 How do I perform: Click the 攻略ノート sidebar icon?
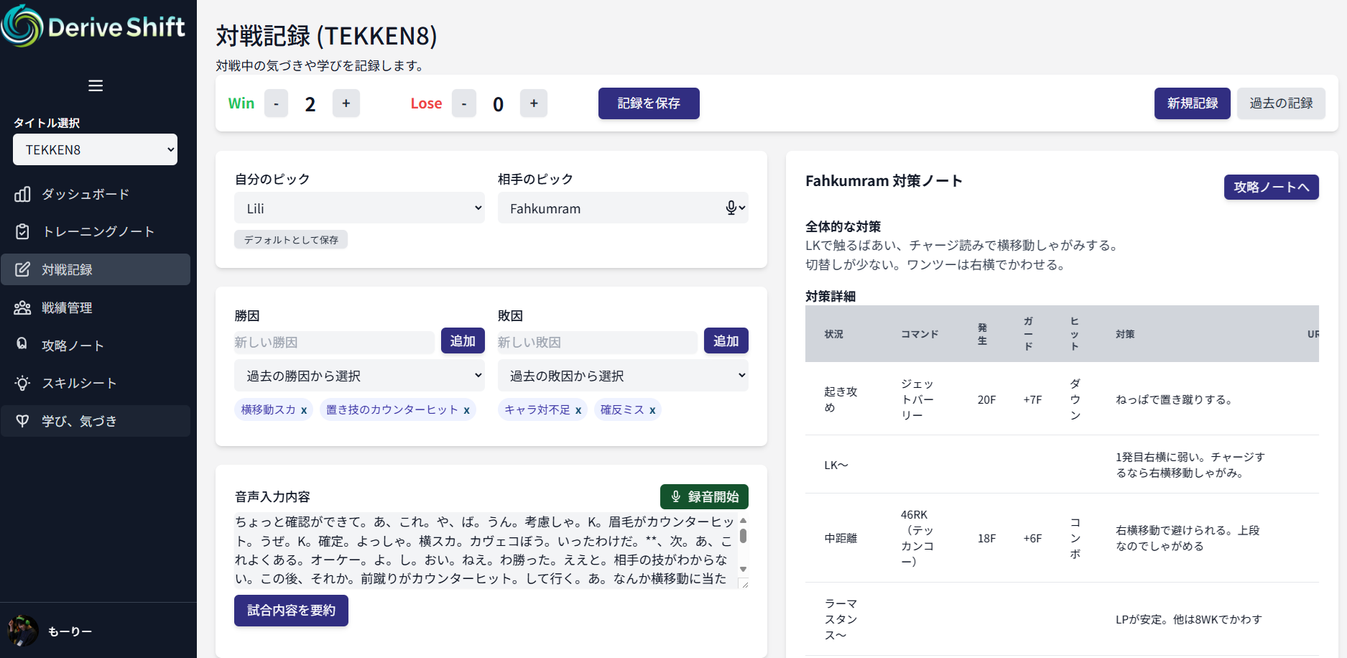pos(22,345)
